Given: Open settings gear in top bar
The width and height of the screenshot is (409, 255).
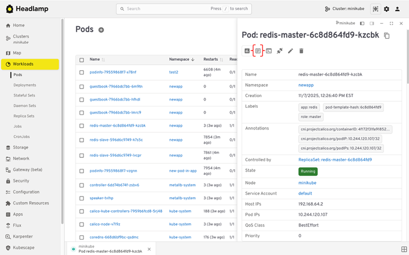Looking at the screenshot, I should click(x=386, y=9).
